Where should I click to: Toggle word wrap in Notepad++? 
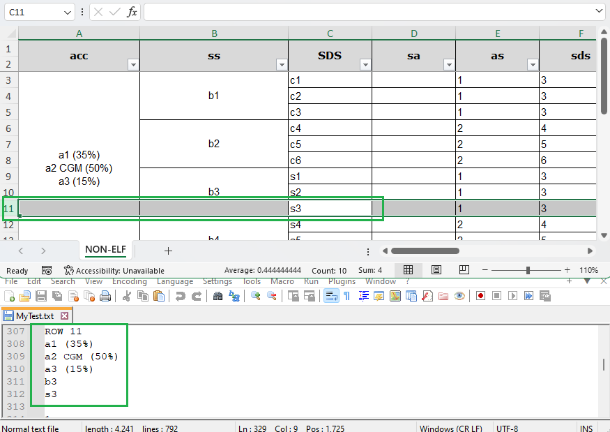pyautogui.click(x=330, y=295)
